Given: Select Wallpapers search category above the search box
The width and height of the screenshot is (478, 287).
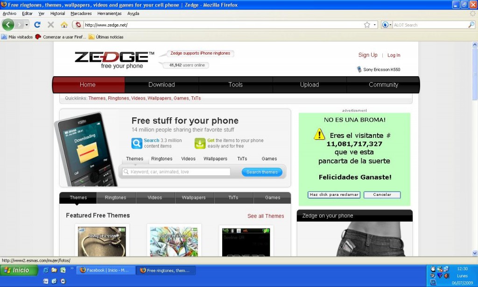Looking at the screenshot, I should 215,159.
